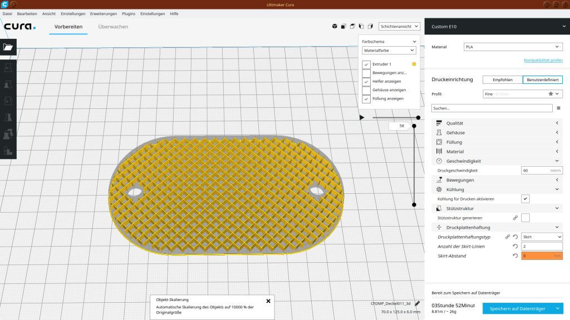
Task: Select the 3D home view cube icon
Action: click(335, 26)
